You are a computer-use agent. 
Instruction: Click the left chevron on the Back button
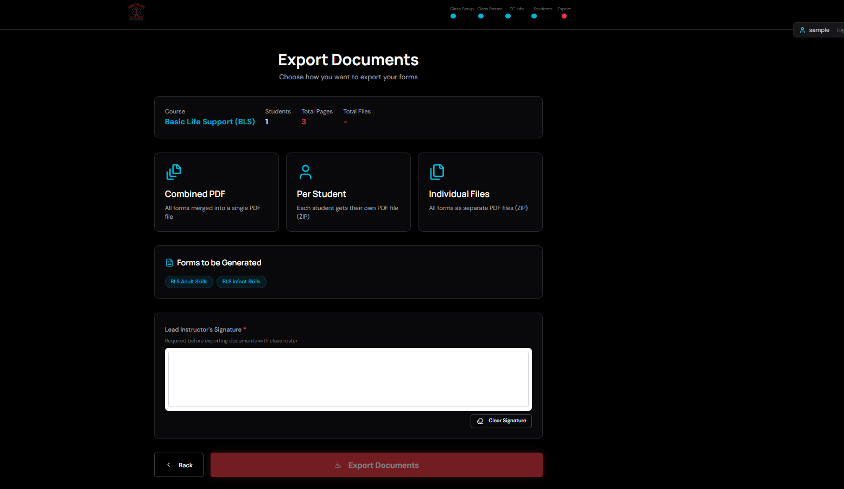pyautogui.click(x=169, y=465)
